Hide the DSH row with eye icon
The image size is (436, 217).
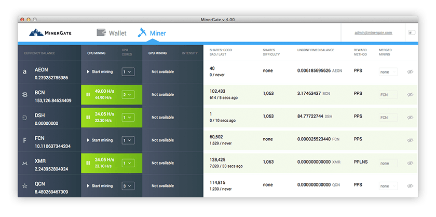pyautogui.click(x=410, y=118)
